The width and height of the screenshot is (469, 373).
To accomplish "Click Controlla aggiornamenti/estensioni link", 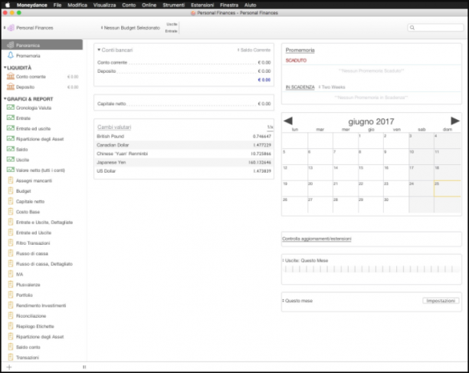I will tap(316, 239).
